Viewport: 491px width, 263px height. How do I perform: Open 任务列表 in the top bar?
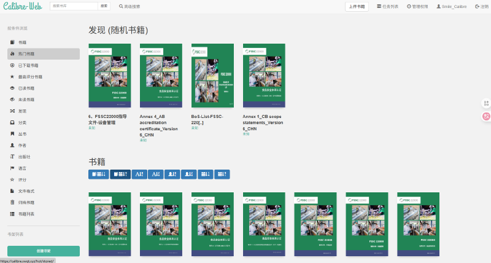click(x=388, y=7)
